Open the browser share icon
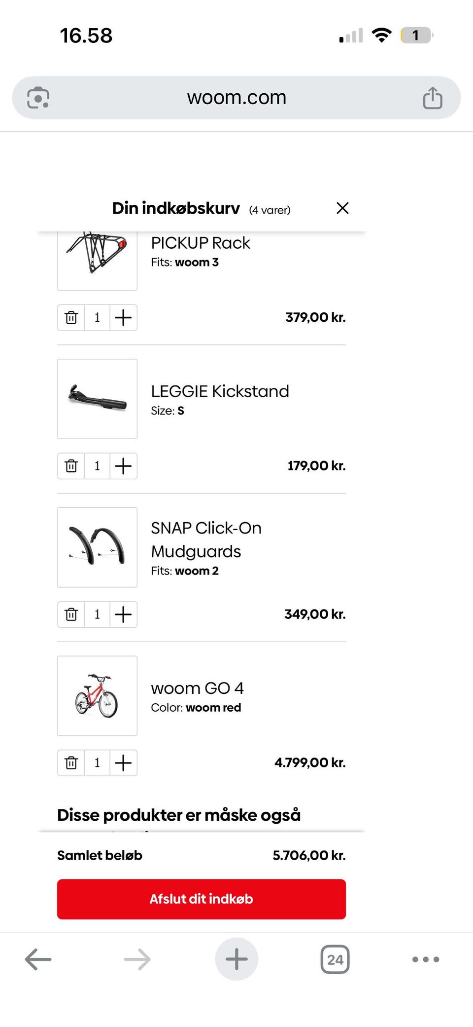 coord(433,98)
